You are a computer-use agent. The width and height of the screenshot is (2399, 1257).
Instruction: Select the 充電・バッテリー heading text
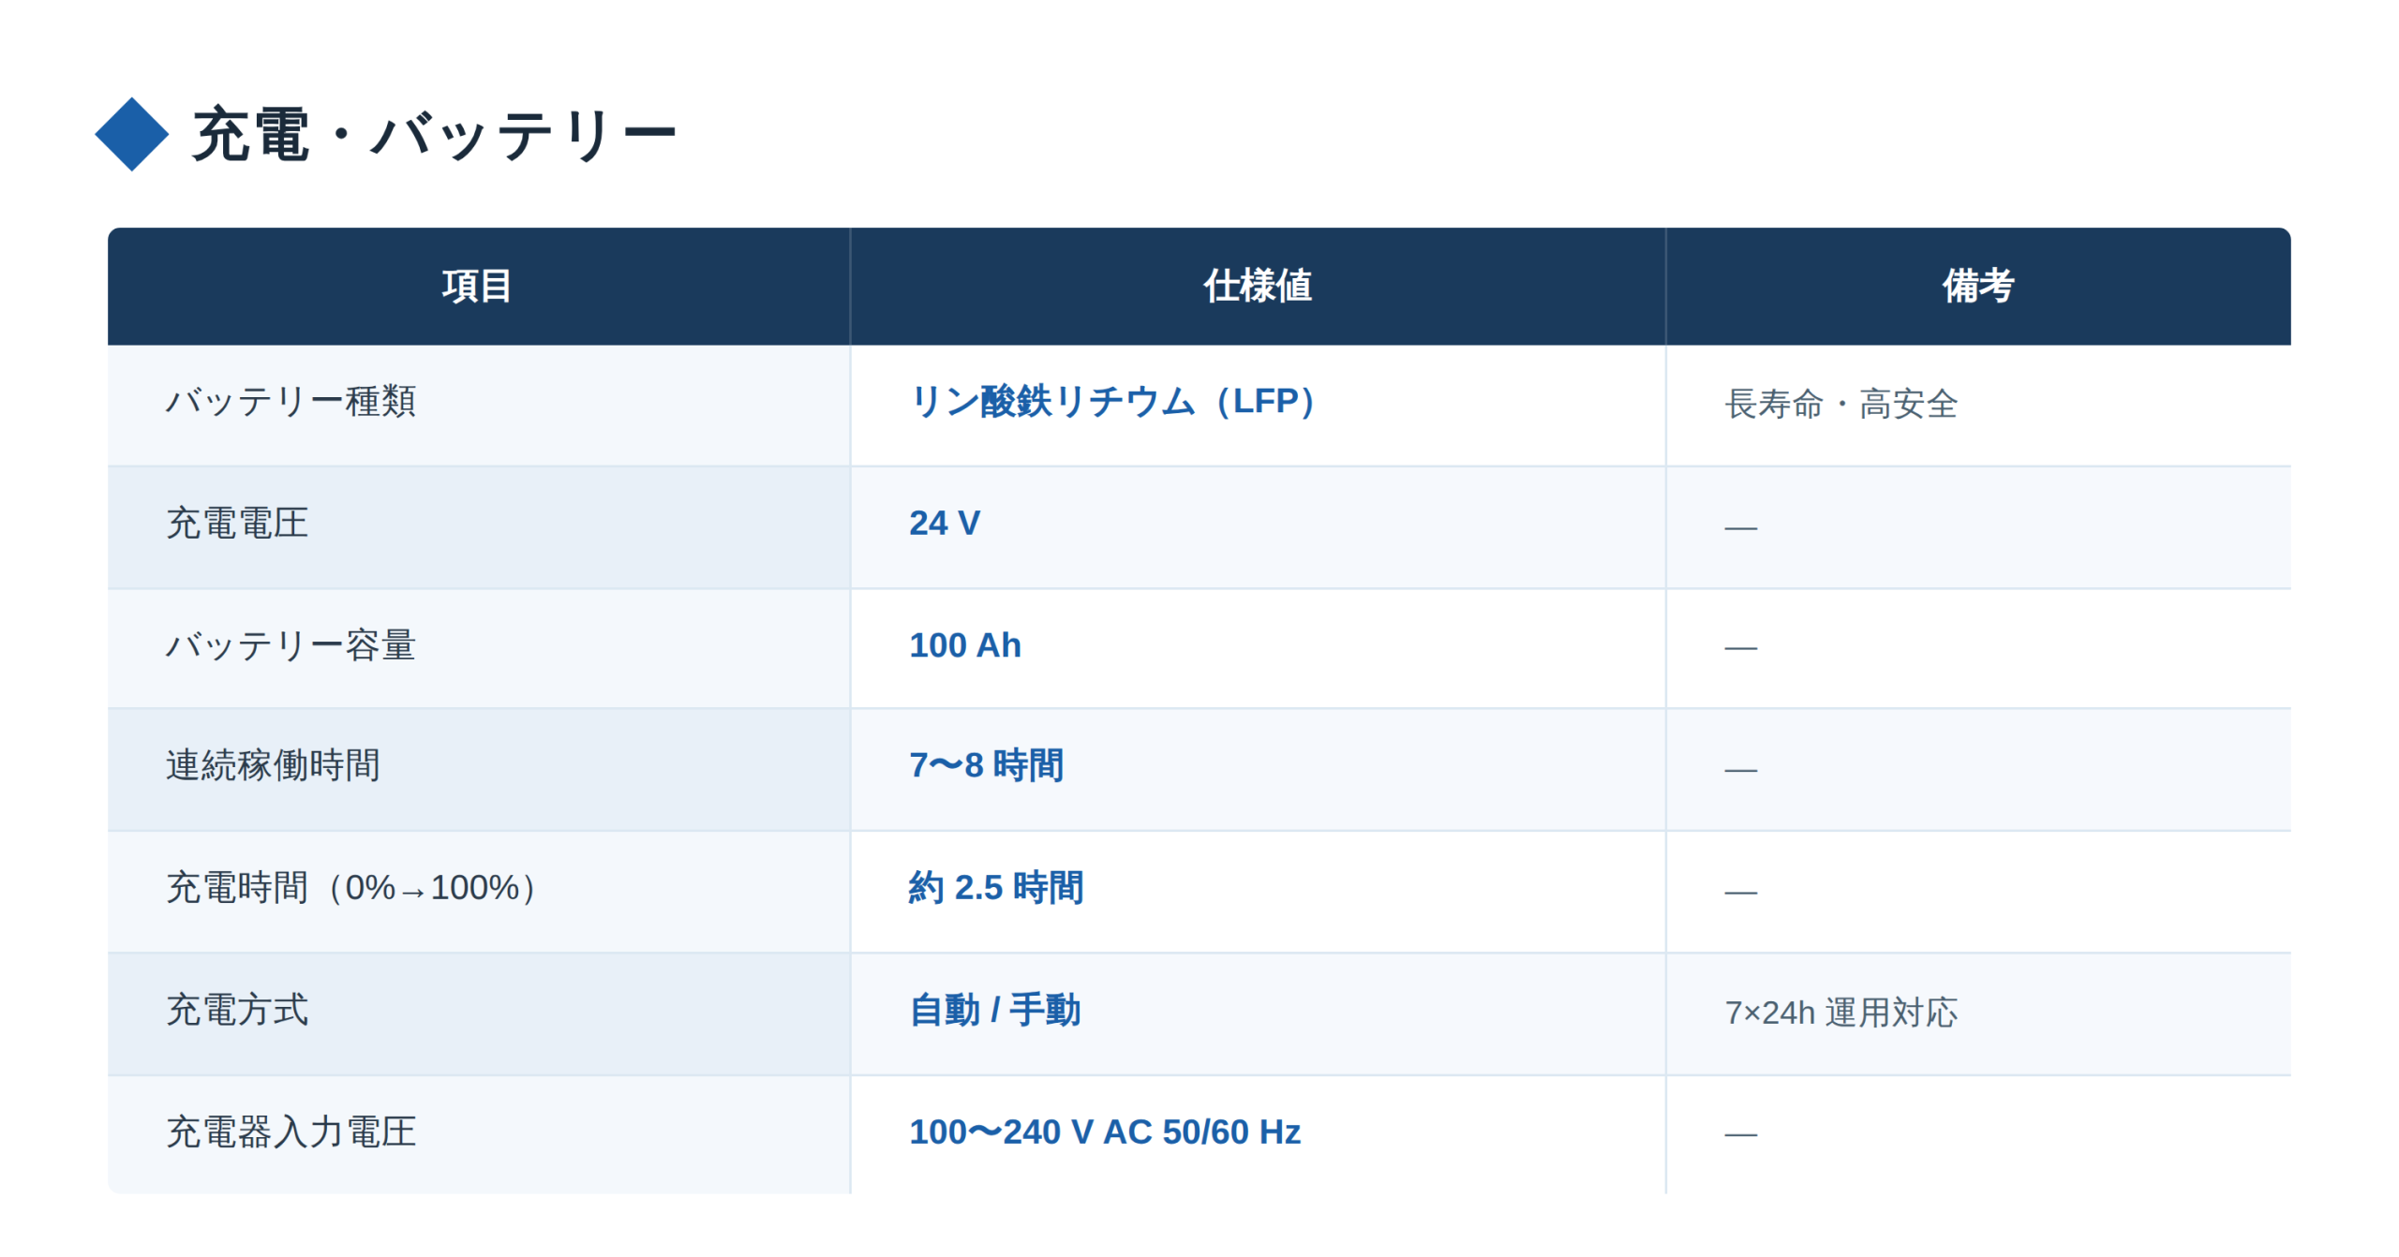point(433,135)
